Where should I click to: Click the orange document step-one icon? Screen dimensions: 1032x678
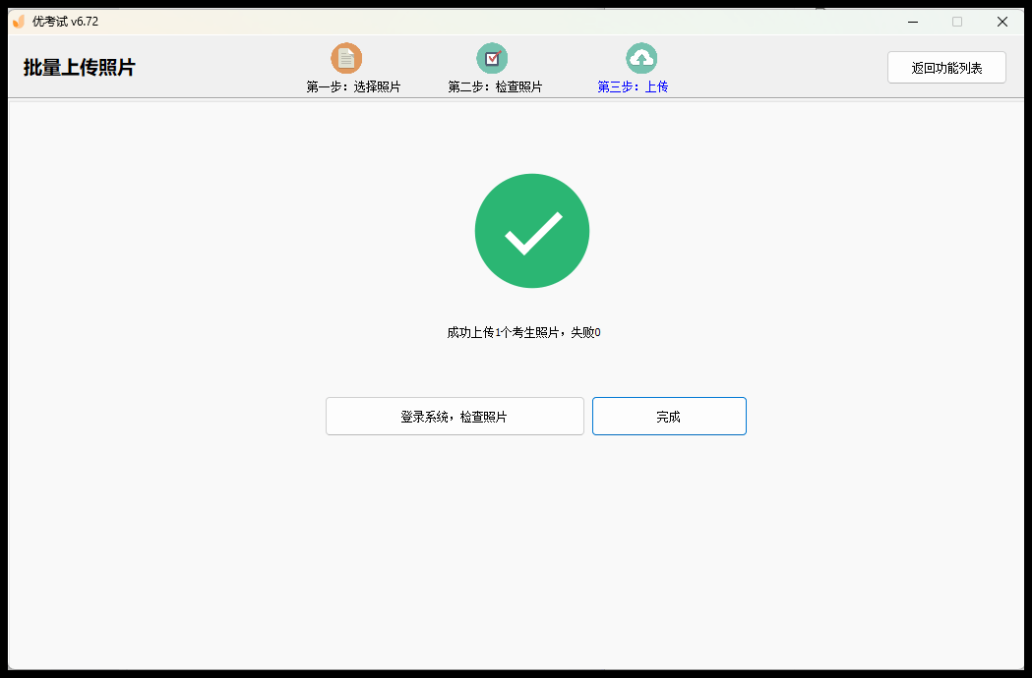click(346, 59)
